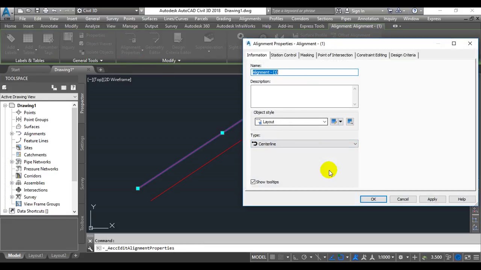Image resolution: width=481 pixels, height=270 pixels.
Task: Click the Open file folder icon
Action: [29, 10]
